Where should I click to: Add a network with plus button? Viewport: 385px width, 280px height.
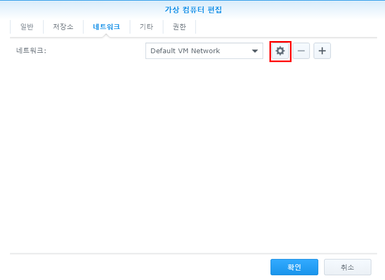tap(322, 51)
